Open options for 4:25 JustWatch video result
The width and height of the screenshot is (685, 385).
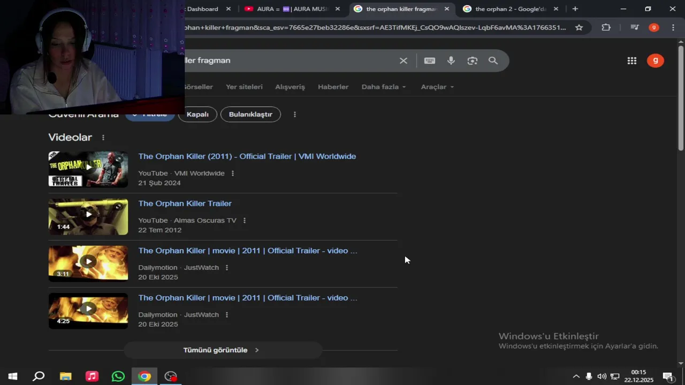tap(226, 314)
